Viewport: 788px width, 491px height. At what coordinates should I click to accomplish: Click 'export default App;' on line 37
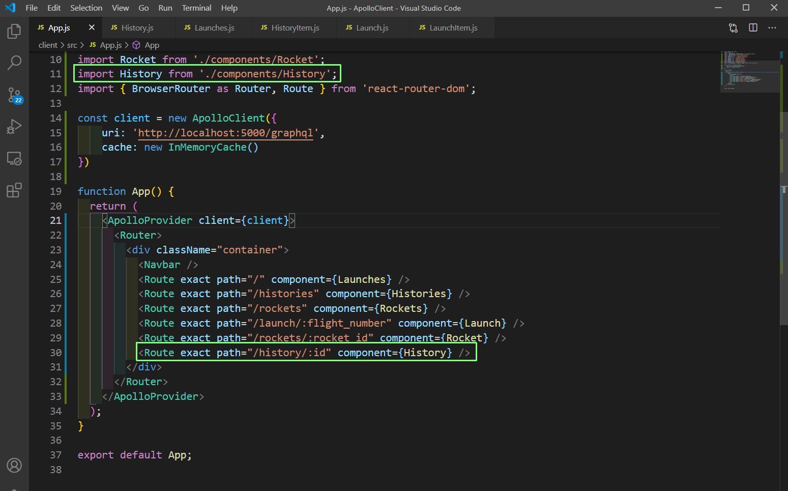[x=135, y=455]
